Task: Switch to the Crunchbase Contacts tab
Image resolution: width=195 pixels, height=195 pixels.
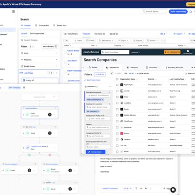Action: point(133,67)
